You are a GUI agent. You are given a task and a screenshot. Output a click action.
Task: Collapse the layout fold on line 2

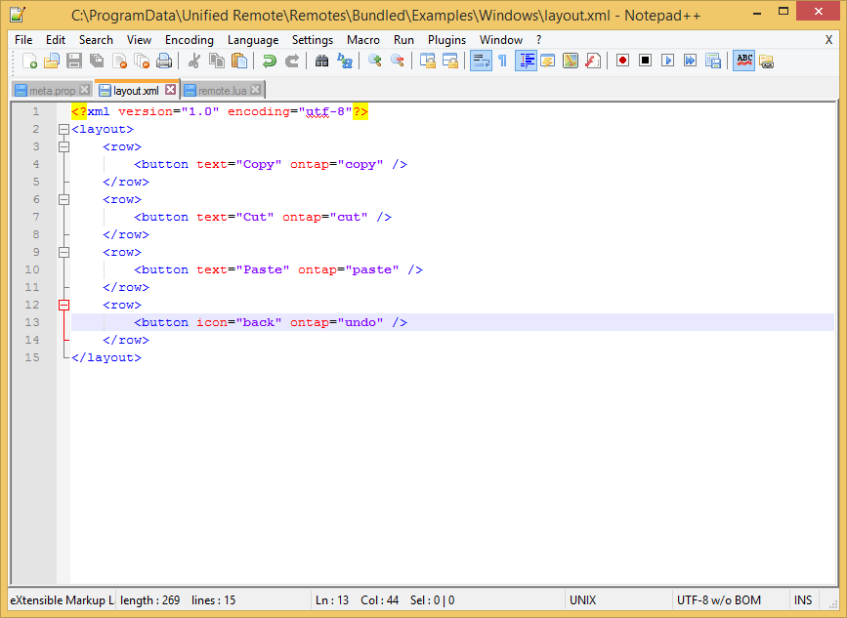pos(64,129)
